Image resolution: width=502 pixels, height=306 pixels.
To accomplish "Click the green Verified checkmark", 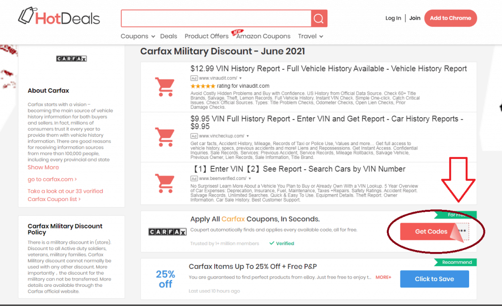I will pyautogui.click(x=281, y=243).
